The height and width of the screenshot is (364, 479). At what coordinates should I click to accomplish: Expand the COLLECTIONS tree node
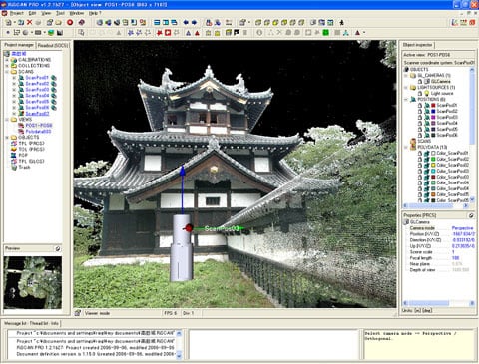point(7,66)
